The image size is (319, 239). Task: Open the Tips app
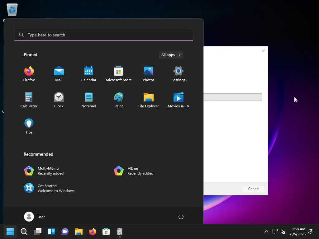29,126
